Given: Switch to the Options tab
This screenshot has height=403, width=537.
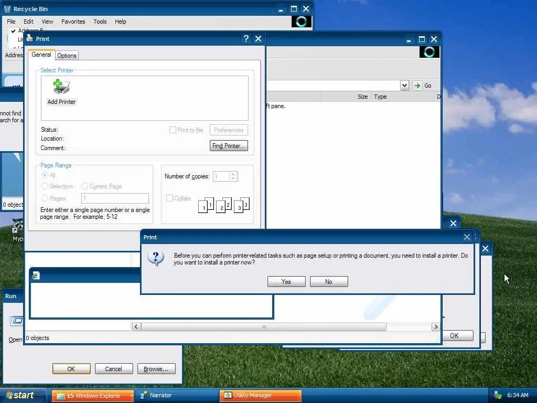Looking at the screenshot, I should (67, 56).
